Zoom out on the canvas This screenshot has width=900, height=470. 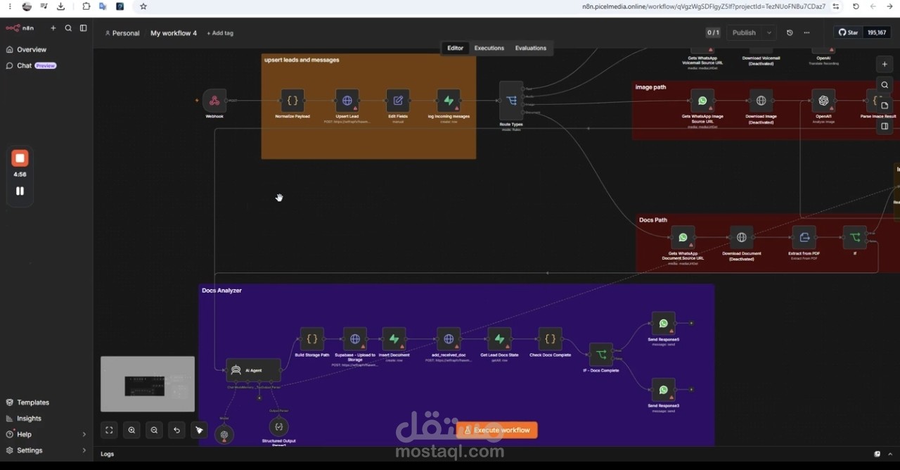click(x=154, y=430)
